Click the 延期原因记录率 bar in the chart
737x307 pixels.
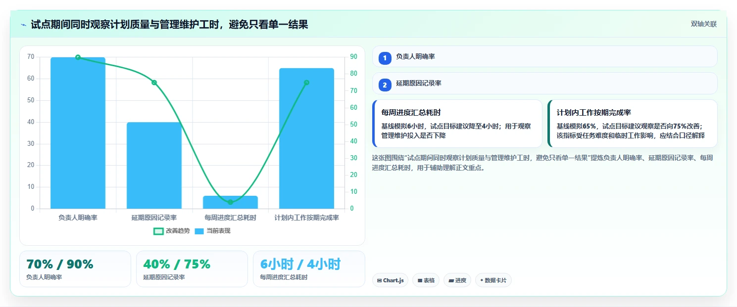click(154, 166)
